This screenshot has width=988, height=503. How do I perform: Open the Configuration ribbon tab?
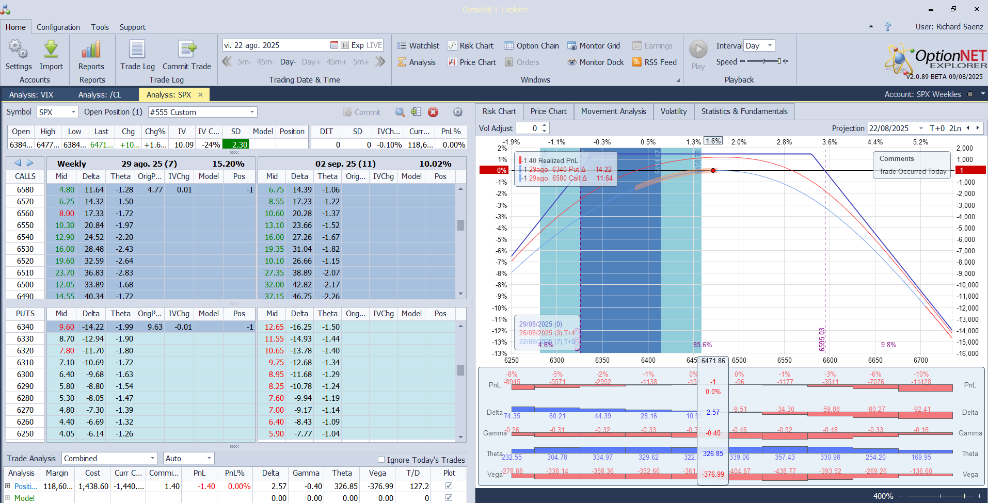pyautogui.click(x=58, y=27)
